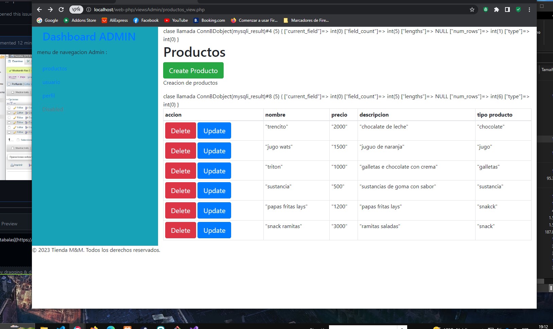Image resolution: width=553 pixels, height=329 pixels.
Task: Enable the Mostrar todo checkbox
Action: (x=13, y=92)
